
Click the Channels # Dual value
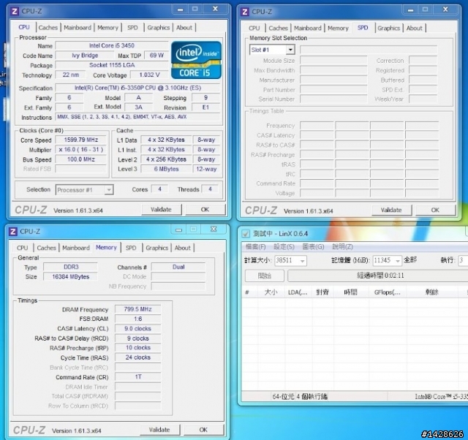(178, 267)
